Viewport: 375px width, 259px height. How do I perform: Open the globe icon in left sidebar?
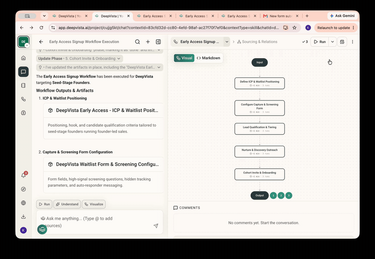click(23, 203)
